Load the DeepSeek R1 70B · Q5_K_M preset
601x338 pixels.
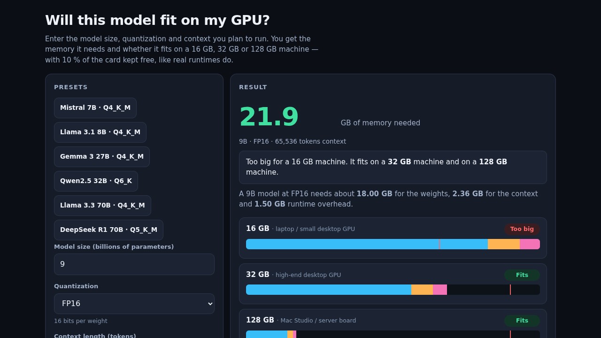[x=108, y=230]
